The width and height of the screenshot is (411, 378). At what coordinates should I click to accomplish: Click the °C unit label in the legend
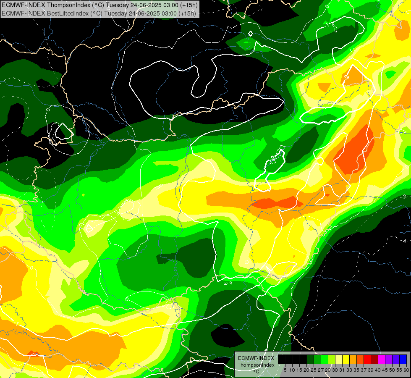pyautogui.click(x=257, y=372)
